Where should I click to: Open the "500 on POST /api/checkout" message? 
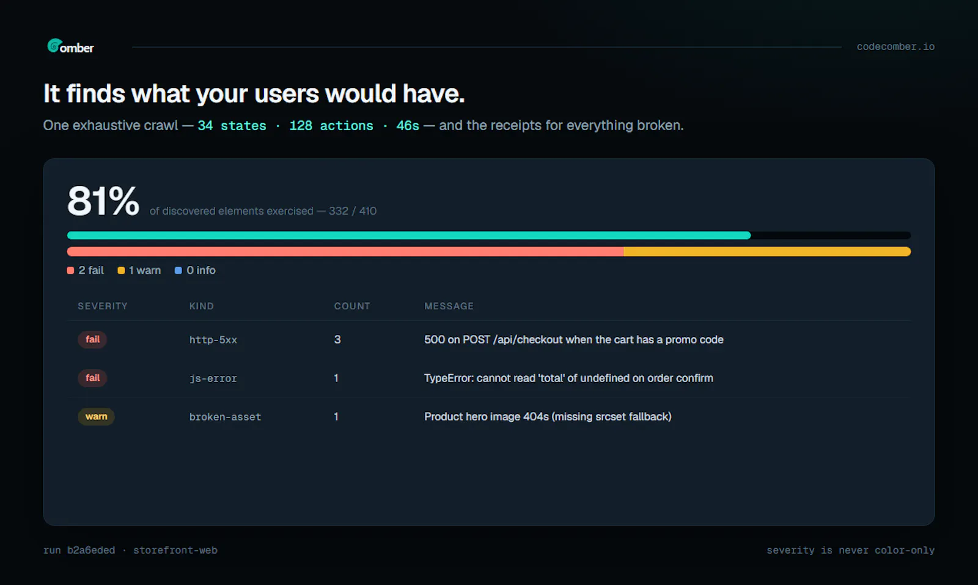[x=574, y=339]
